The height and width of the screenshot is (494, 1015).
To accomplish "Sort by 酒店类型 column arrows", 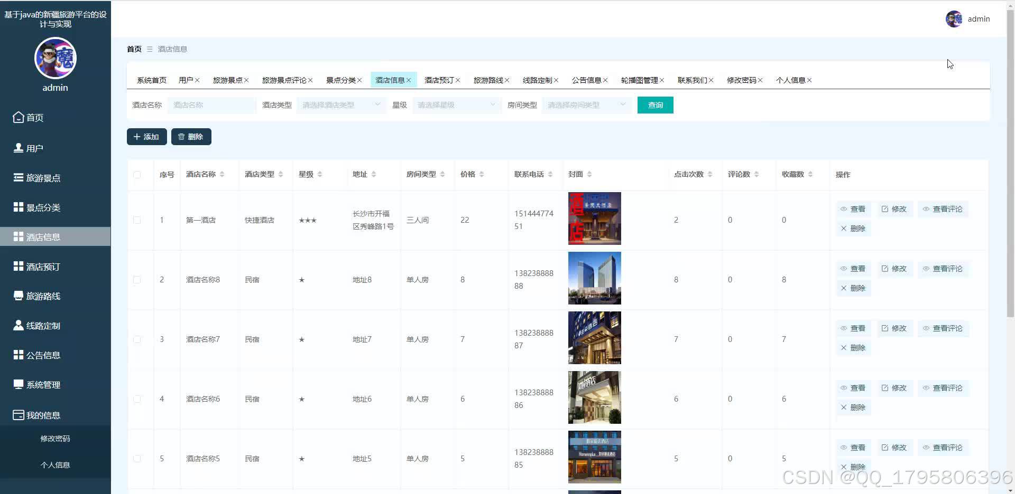I will 281,174.
